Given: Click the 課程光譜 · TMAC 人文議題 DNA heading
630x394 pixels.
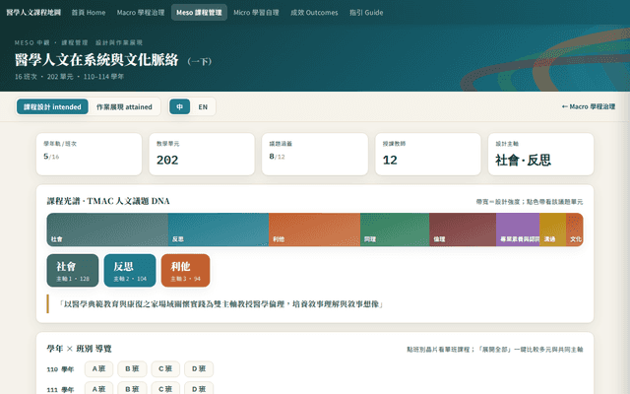Looking at the screenshot, I should pyautogui.click(x=108, y=201).
